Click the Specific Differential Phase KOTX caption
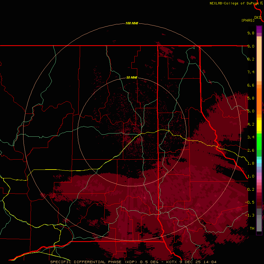The height and width of the screenshot is (264, 264). point(133,262)
